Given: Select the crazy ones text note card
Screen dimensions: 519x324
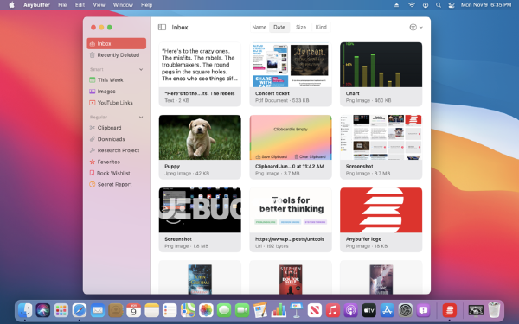Looking at the screenshot, I should (x=200, y=74).
